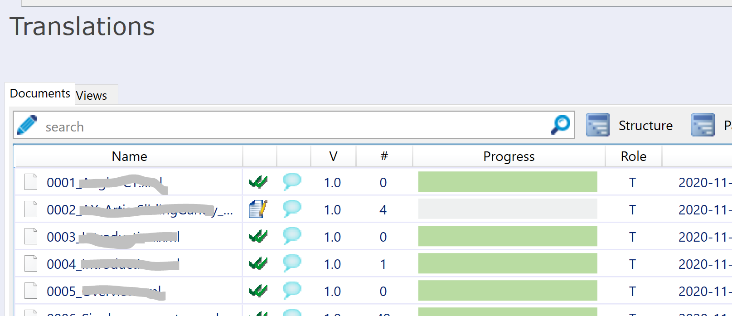Click the empty progress bar of document 0002
Viewport: 732px width, 316px height.
pos(508,209)
